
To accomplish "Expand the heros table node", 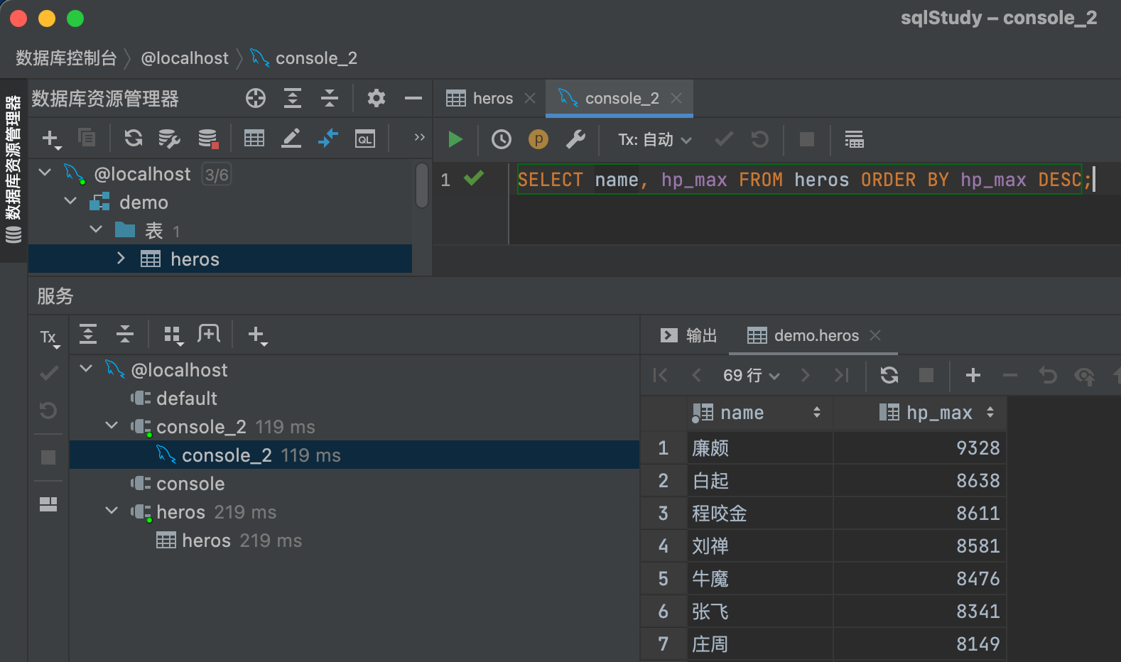I will pyautogui.click(x=121, y=258).
